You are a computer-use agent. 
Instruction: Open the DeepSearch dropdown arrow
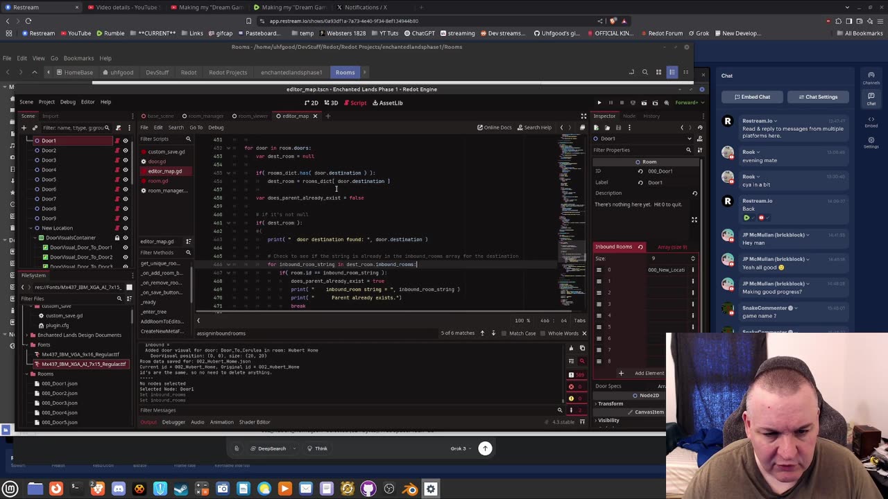coord(293,448)
